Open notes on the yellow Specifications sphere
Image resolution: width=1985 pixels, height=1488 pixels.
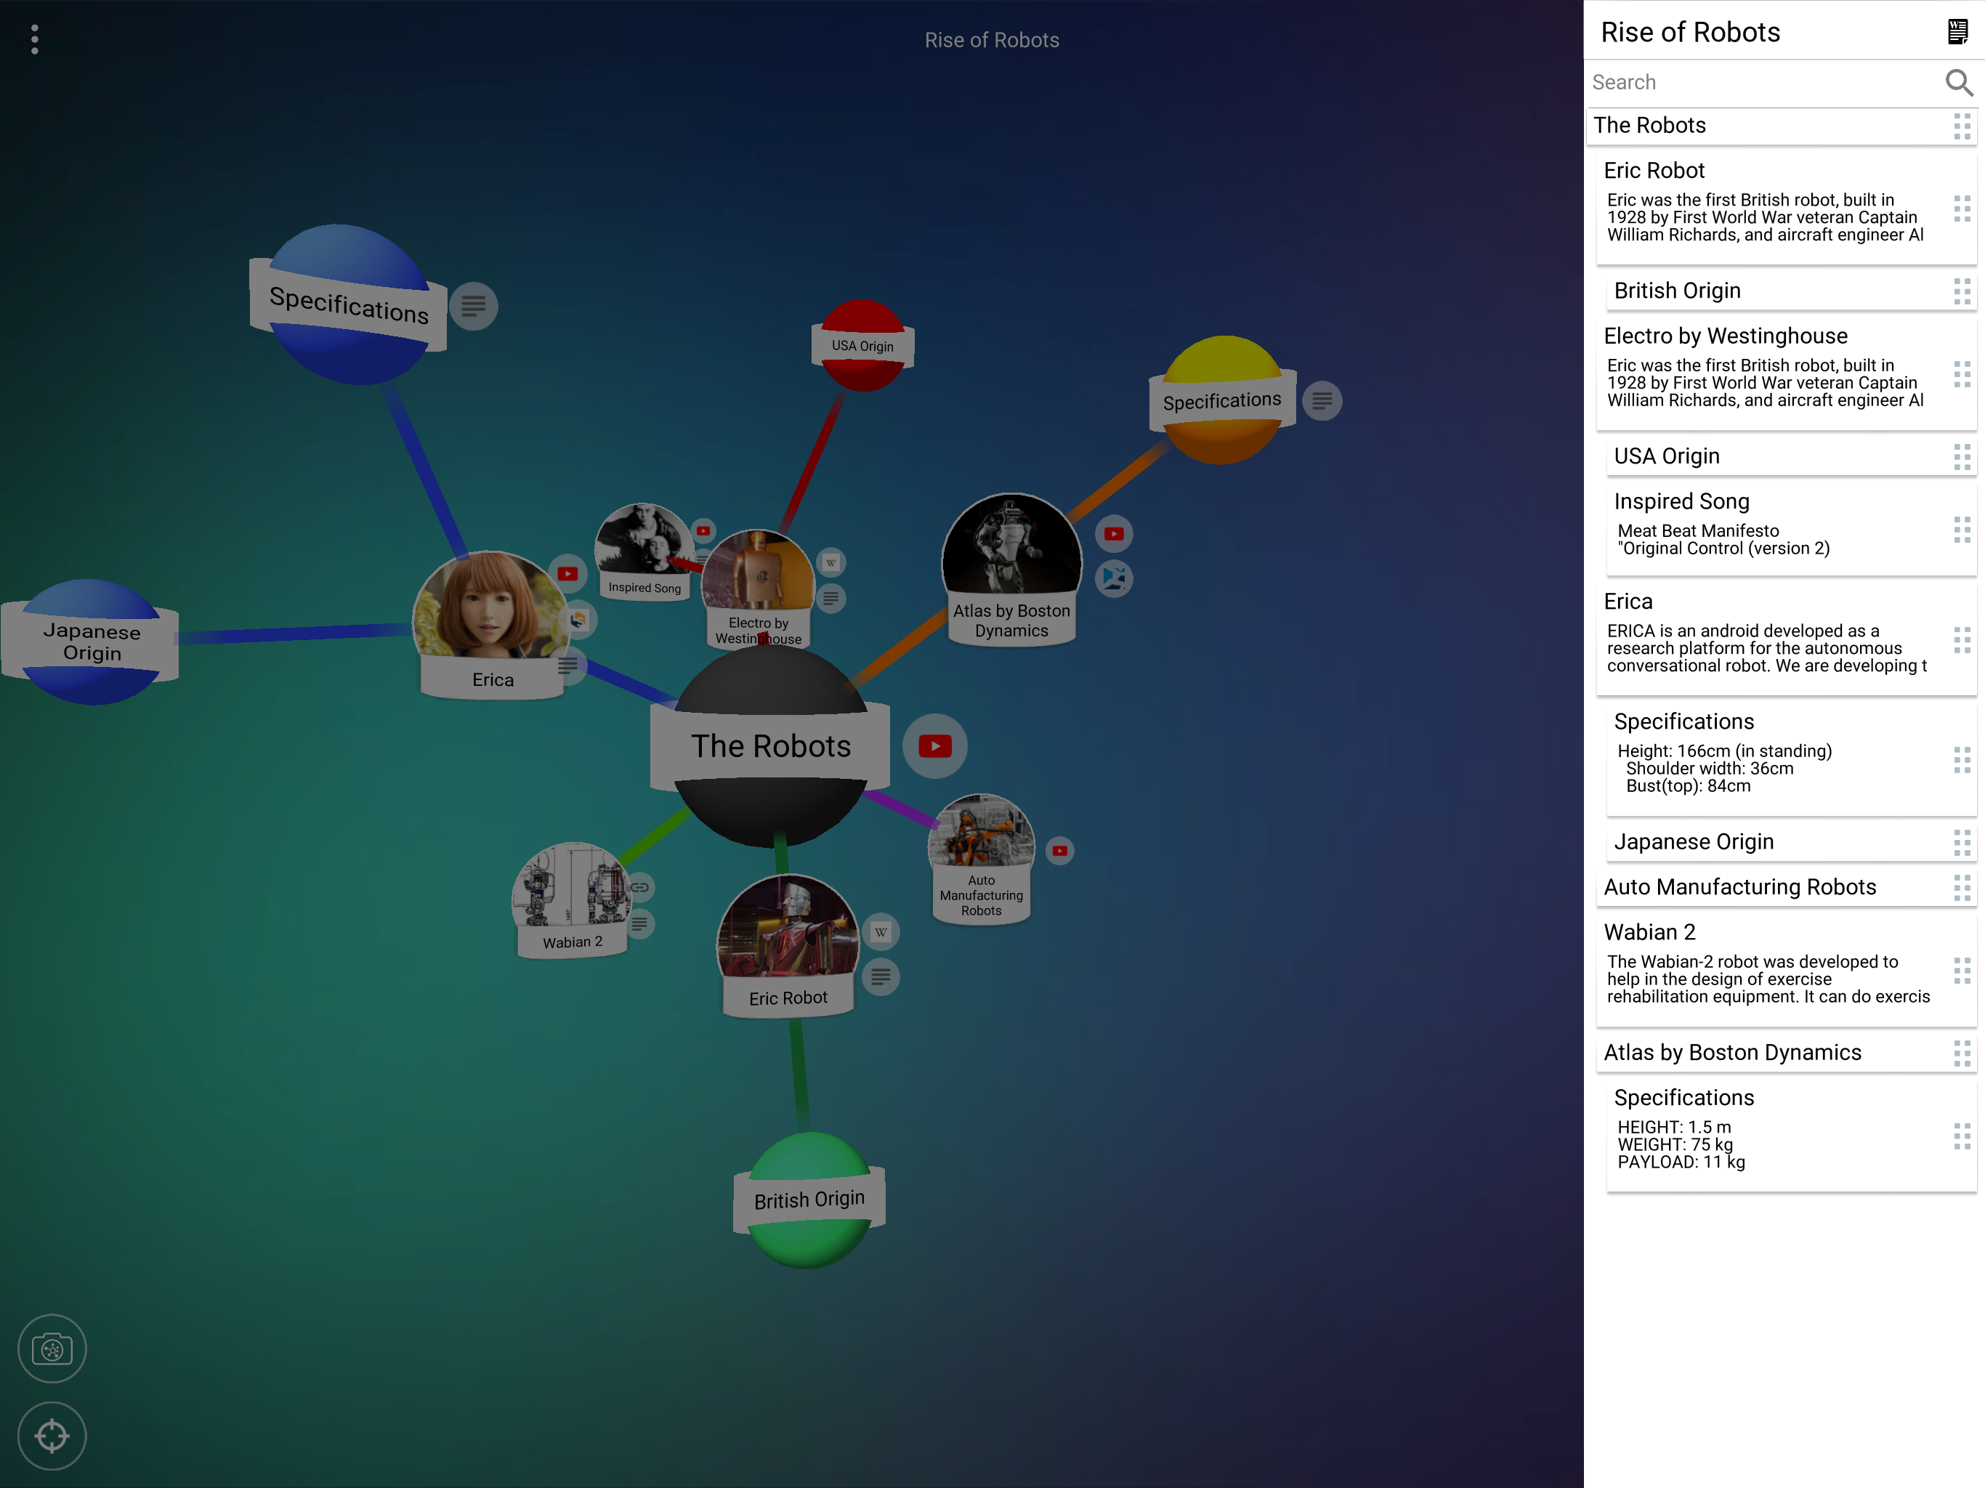click(x=1322, y=401)
